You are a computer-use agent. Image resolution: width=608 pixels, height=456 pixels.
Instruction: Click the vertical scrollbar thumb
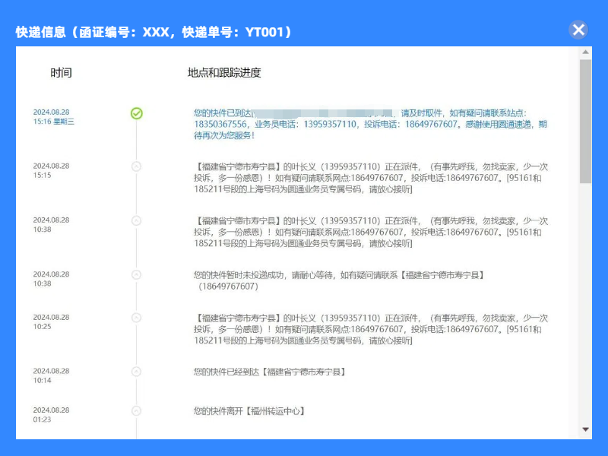585,121
